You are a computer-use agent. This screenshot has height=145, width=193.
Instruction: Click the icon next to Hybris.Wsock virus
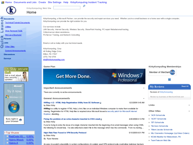(x=7, y=139)
